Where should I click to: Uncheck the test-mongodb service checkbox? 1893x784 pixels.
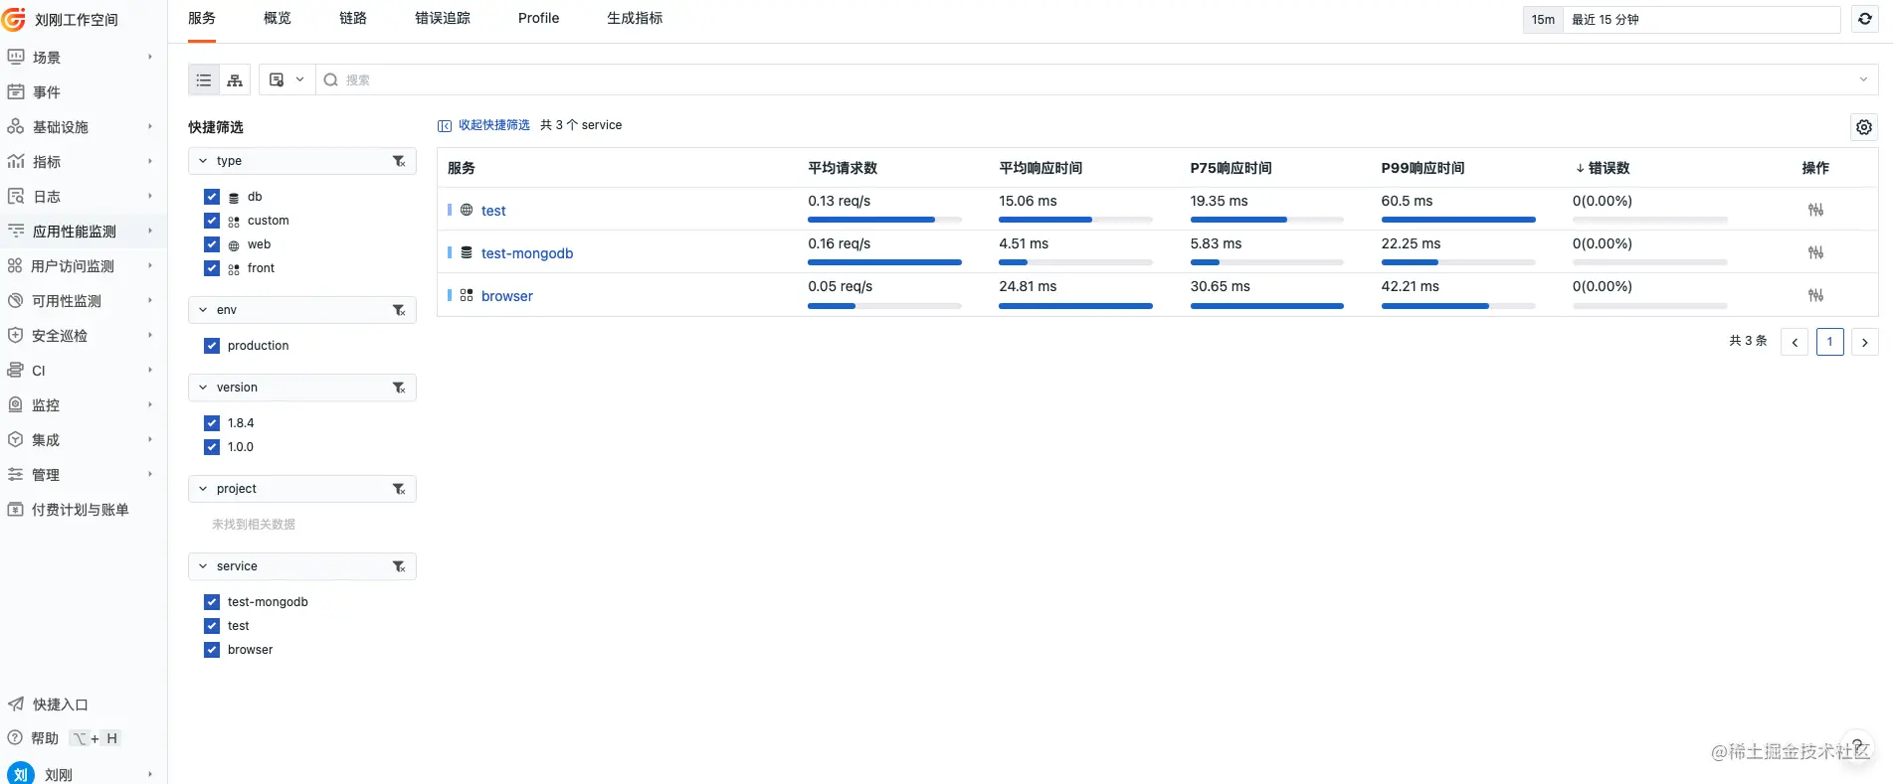(211, 602)
